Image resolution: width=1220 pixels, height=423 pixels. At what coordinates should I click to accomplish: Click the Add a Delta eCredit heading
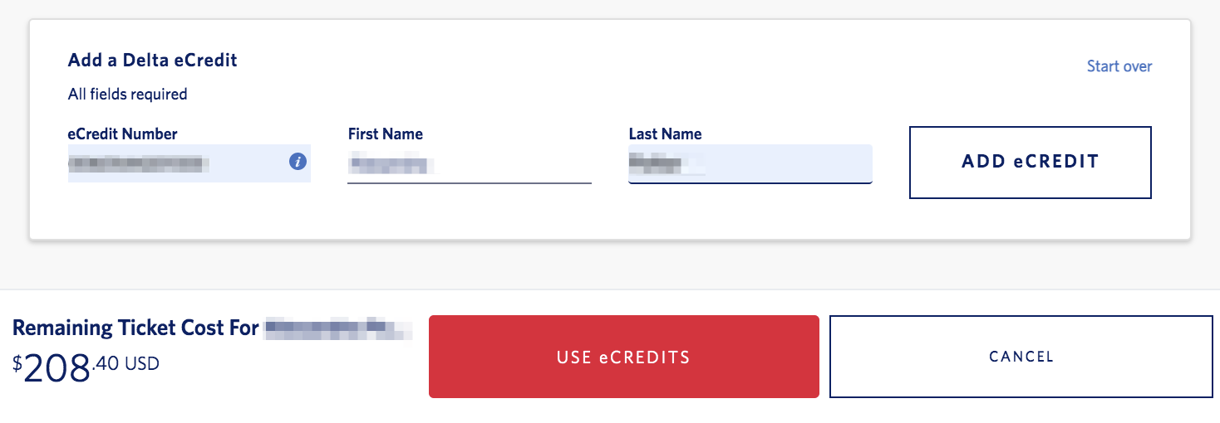[x=153, y=61]
